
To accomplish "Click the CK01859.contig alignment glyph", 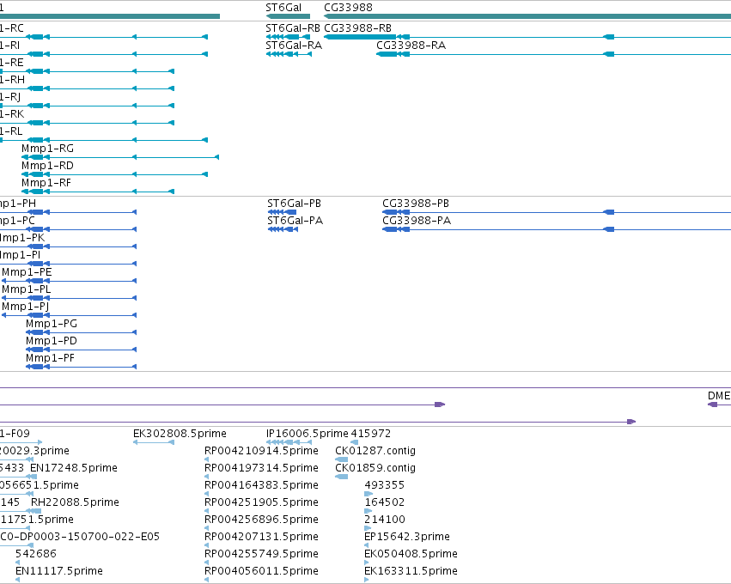I will pyautogui.click(x=342, y=477).
